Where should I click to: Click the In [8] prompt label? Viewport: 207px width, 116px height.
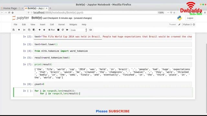point(28,84)
